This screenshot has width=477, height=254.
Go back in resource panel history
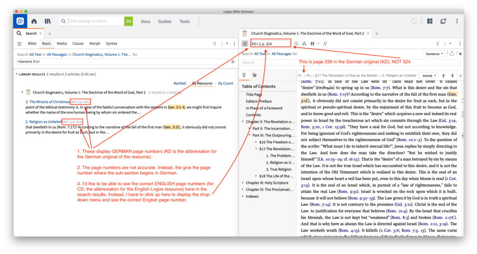click(x=438, y=44)
